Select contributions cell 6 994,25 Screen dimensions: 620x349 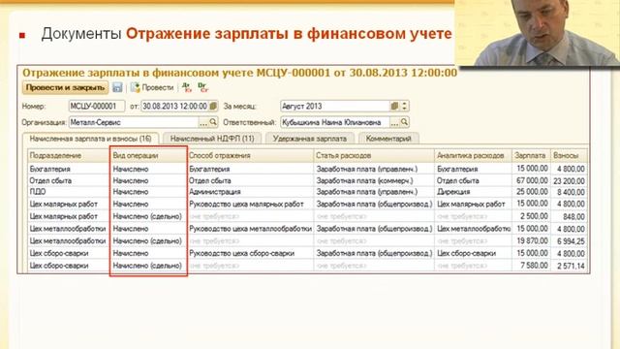(569, 241)
